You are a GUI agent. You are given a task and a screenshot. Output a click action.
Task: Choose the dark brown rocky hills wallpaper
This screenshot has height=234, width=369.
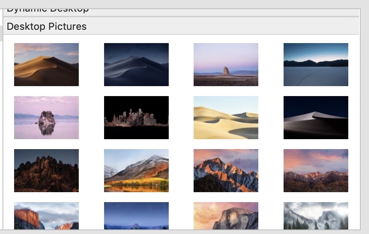click(46, 171)
